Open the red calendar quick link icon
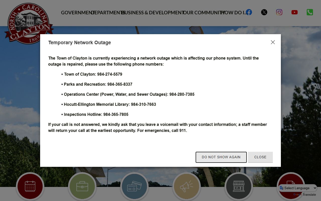Screen dimensions: 321x201 (x=30, y=186)
